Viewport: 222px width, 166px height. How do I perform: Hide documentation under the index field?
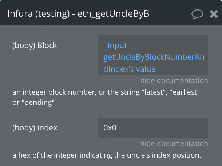pos(174,143)
